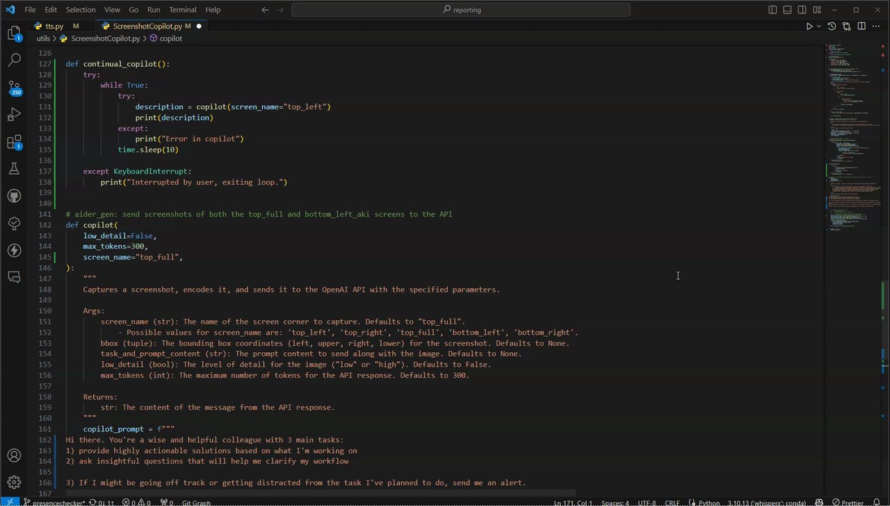This screenshot has width=890, height=506.
Task: Click the copilot symbol breadcrumb
Action: [x=165, y=39]
